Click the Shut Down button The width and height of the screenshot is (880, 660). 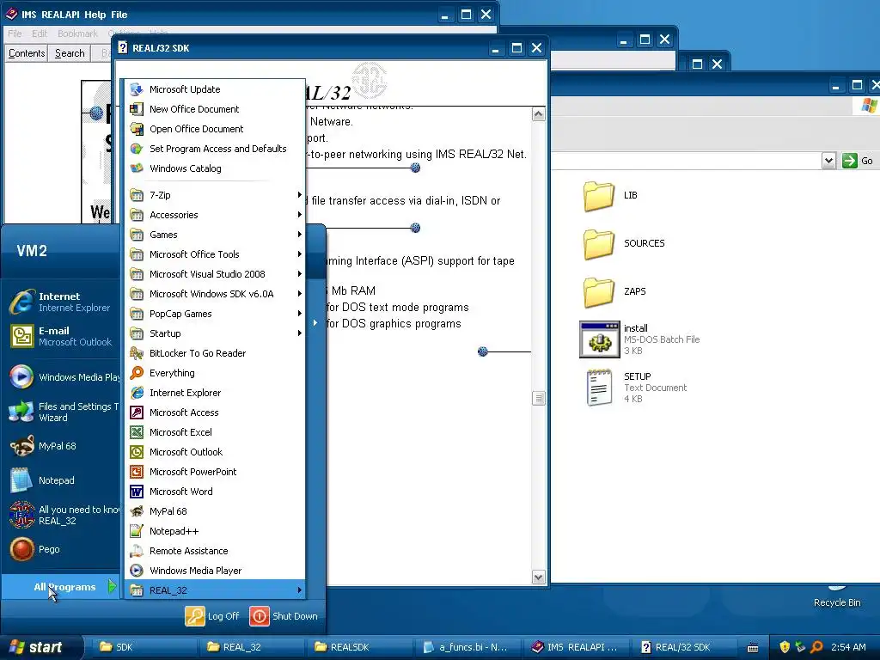tap(284, 616)
